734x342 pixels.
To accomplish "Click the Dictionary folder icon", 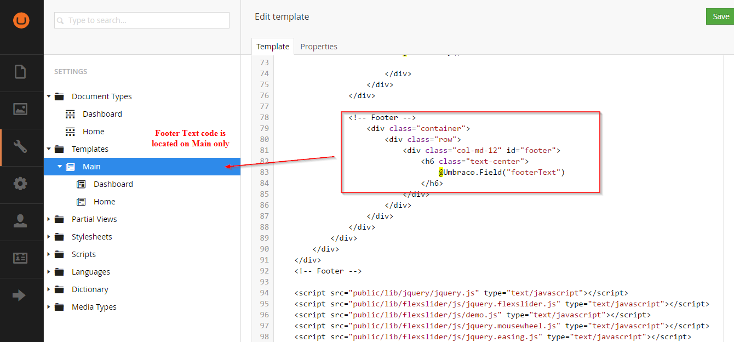I will pyautogui.click(x=59, y=289).
